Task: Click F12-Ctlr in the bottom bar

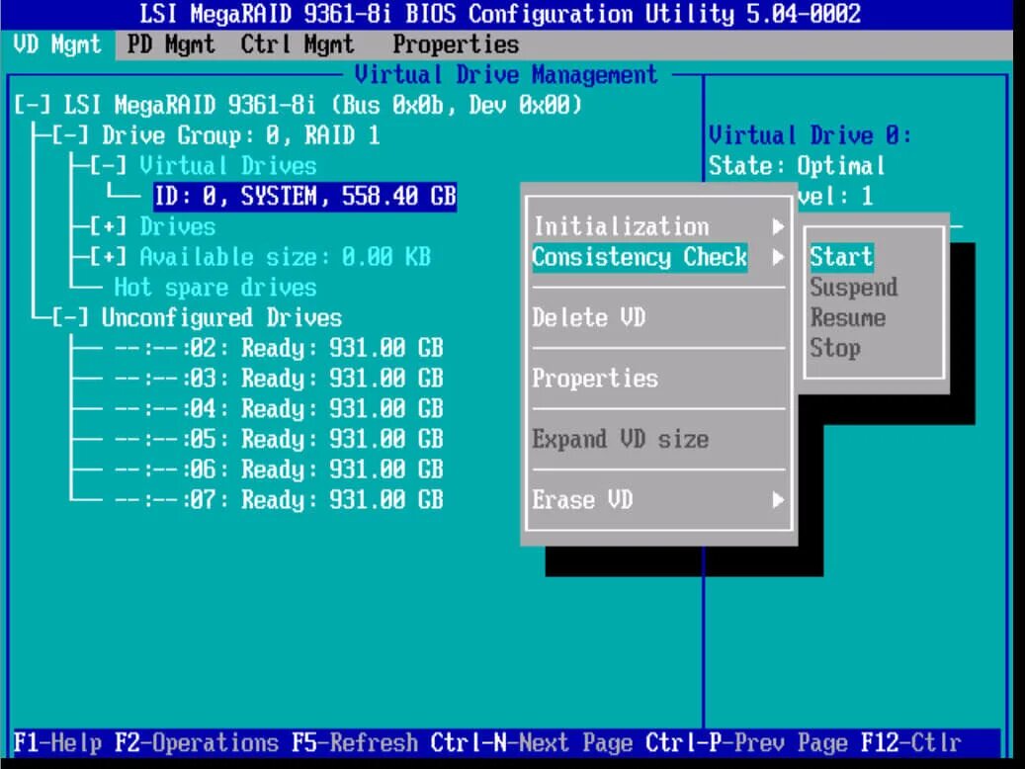Action: pos(911,743)
